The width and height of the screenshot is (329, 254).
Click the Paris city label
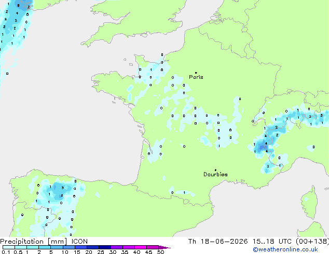196,77
